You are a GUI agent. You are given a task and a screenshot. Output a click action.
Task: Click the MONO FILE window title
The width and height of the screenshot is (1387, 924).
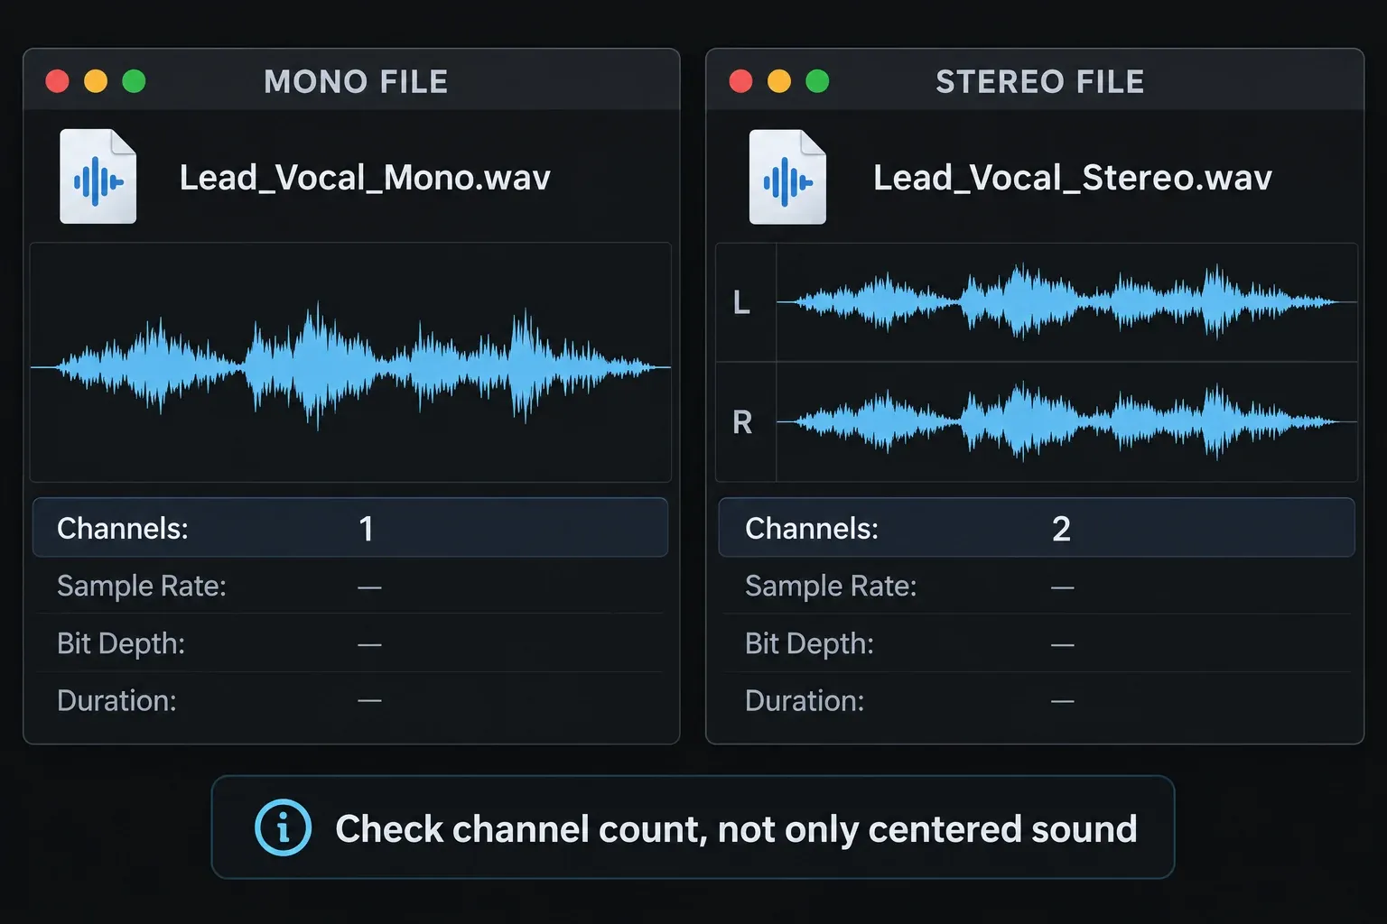[356, 82]
